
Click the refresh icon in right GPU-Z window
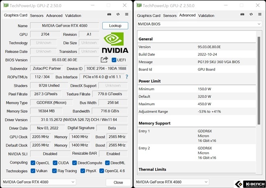(251, 14)
